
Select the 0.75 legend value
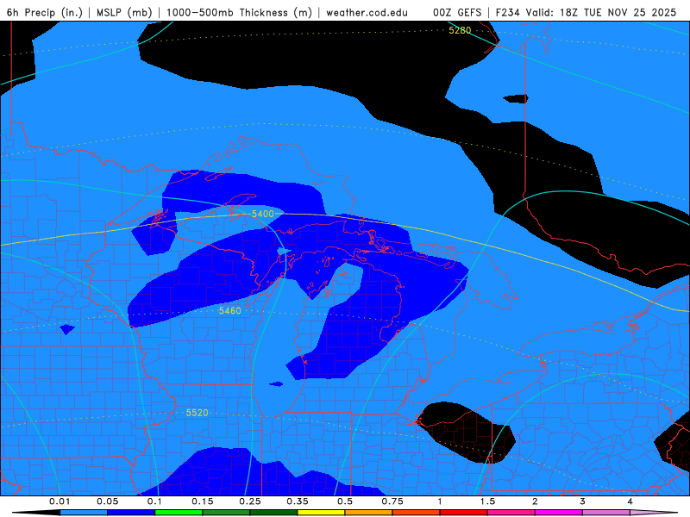(392, 501)
